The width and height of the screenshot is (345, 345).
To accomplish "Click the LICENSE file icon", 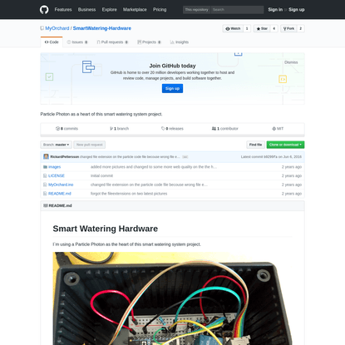I will coord(45,175).
